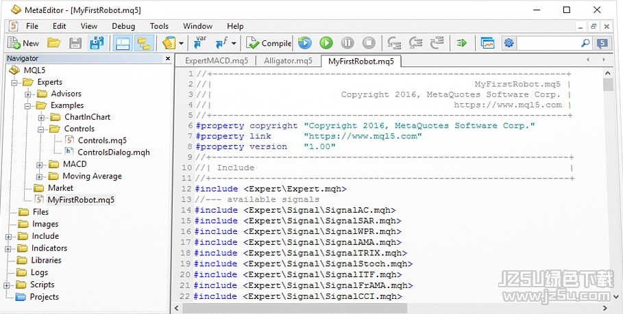Click the Step Out debug icon
The image size is (623, 314).
(x=437, y=43)
